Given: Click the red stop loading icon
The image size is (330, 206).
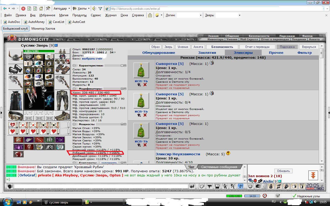Looking at the screenshot, I should [x=23, y=8].
